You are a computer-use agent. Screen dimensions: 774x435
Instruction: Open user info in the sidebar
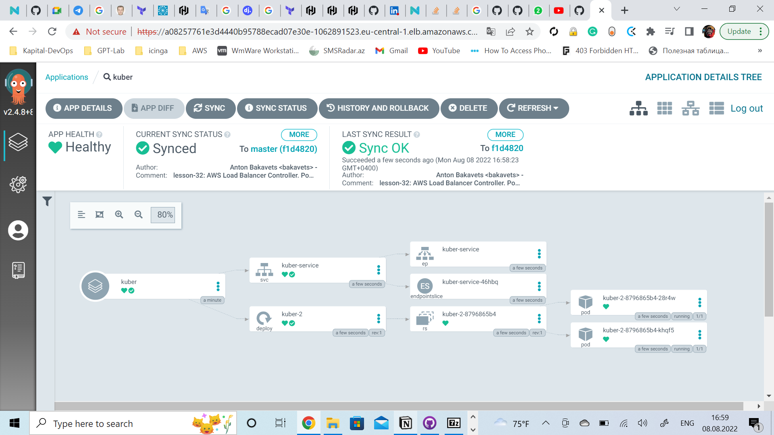pyautogui.click(x=18, y=230)
